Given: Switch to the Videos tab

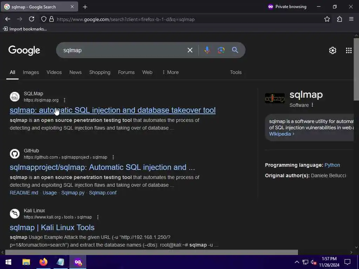Looking at the screenshot, I should [x=54, y=72].
